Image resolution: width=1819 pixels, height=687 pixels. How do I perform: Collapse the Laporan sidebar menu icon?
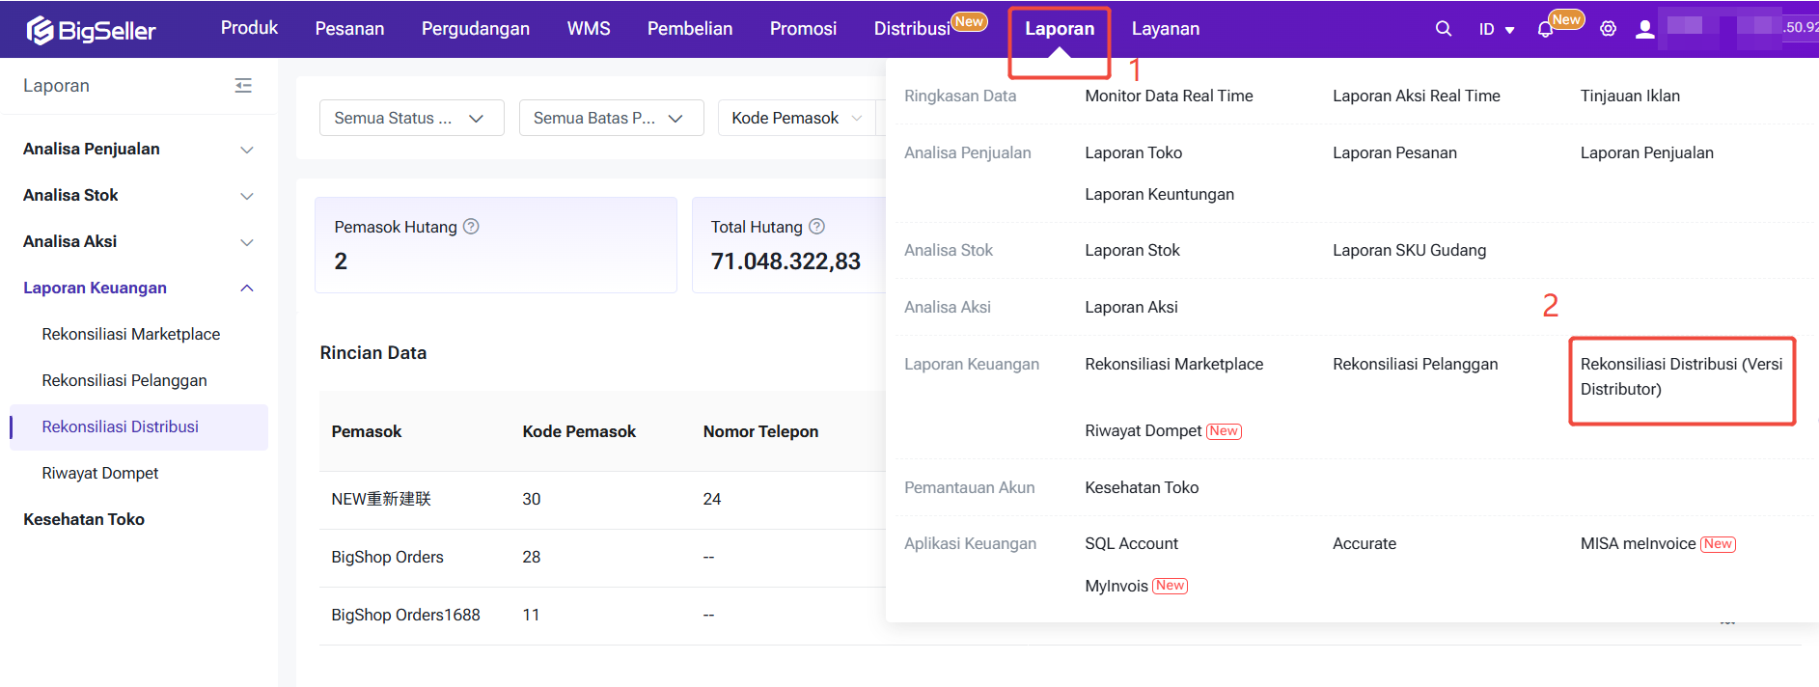(x=243, y=86)
